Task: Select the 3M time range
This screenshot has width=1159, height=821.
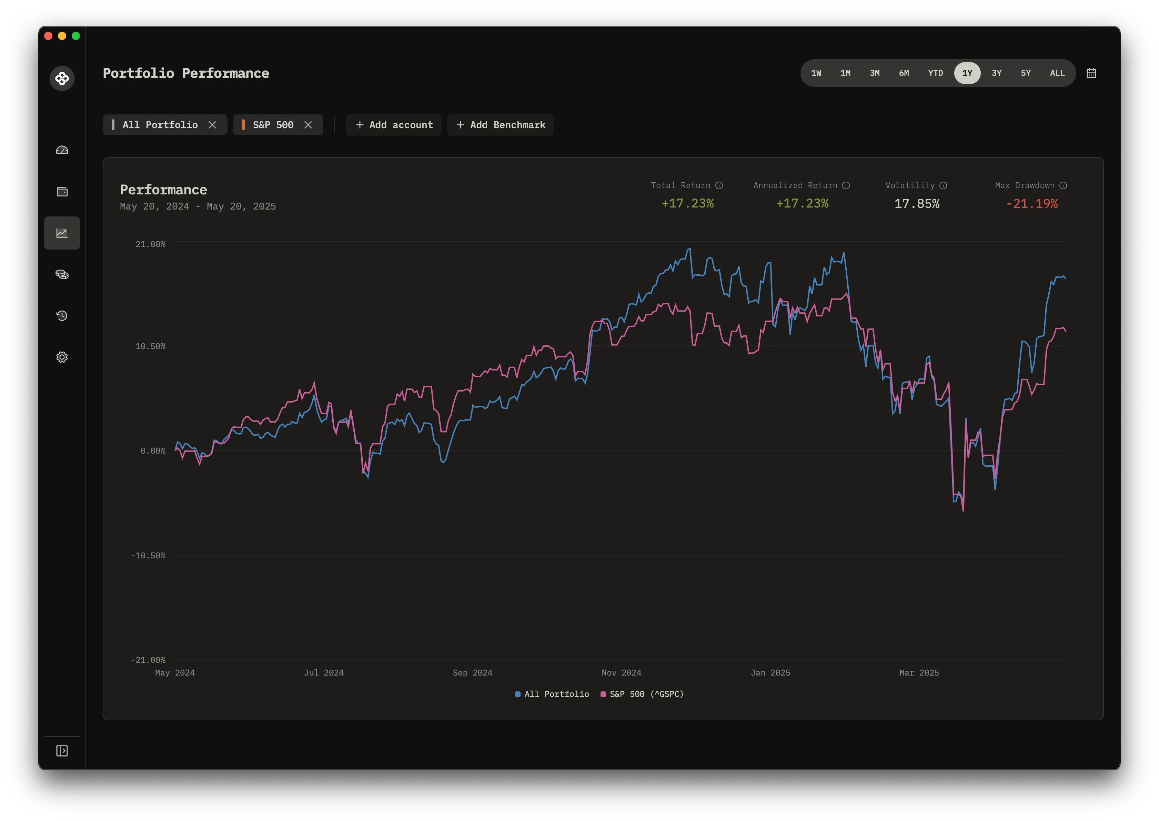Action: tap(875, 73)
